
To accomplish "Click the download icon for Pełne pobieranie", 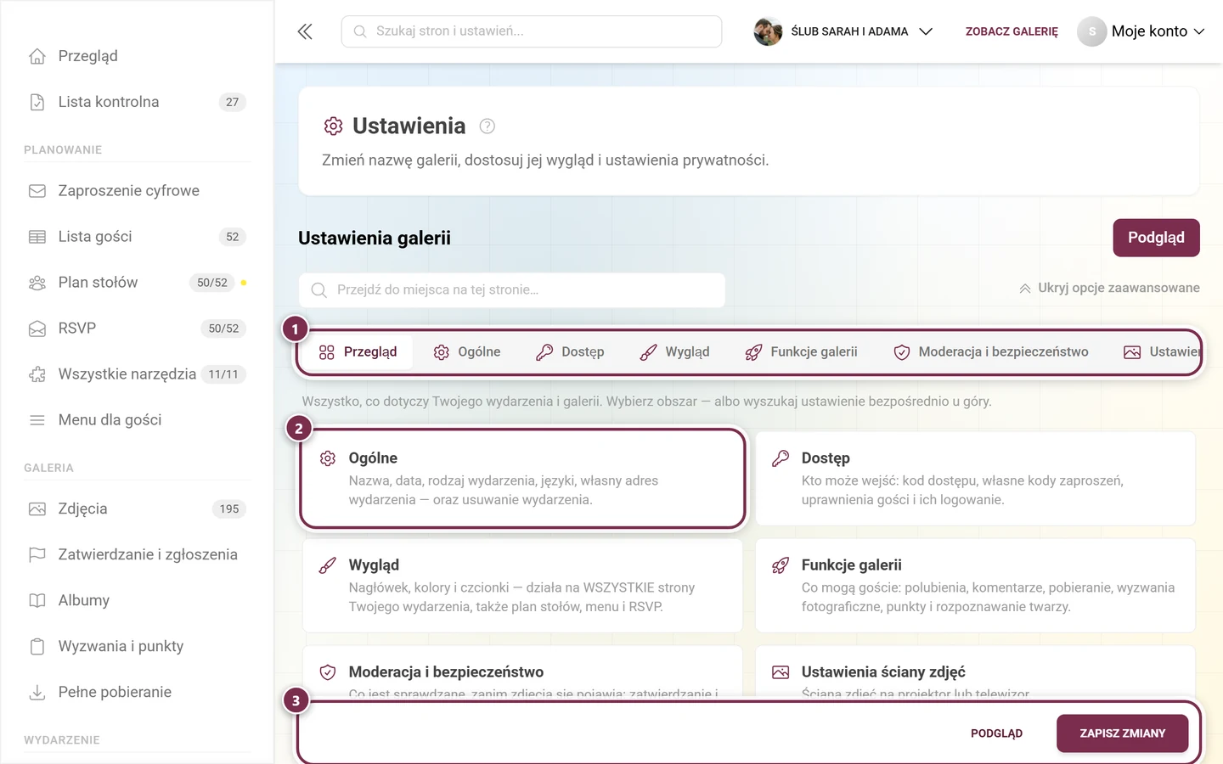I will (x=37, y=693).
